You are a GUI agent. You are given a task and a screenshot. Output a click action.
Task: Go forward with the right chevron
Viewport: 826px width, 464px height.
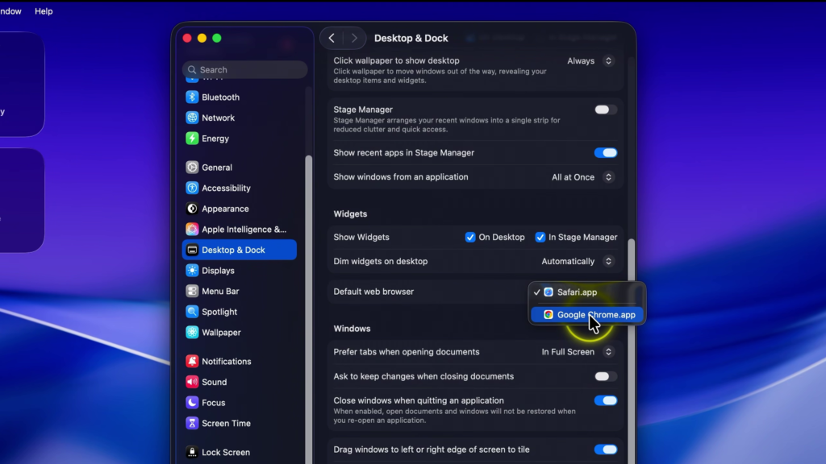pyautogui.click(x=354, y=38)
